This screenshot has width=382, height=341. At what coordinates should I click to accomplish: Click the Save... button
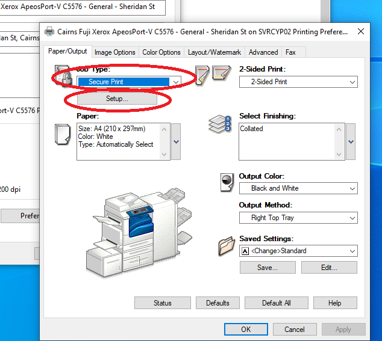tap(268, 268)
